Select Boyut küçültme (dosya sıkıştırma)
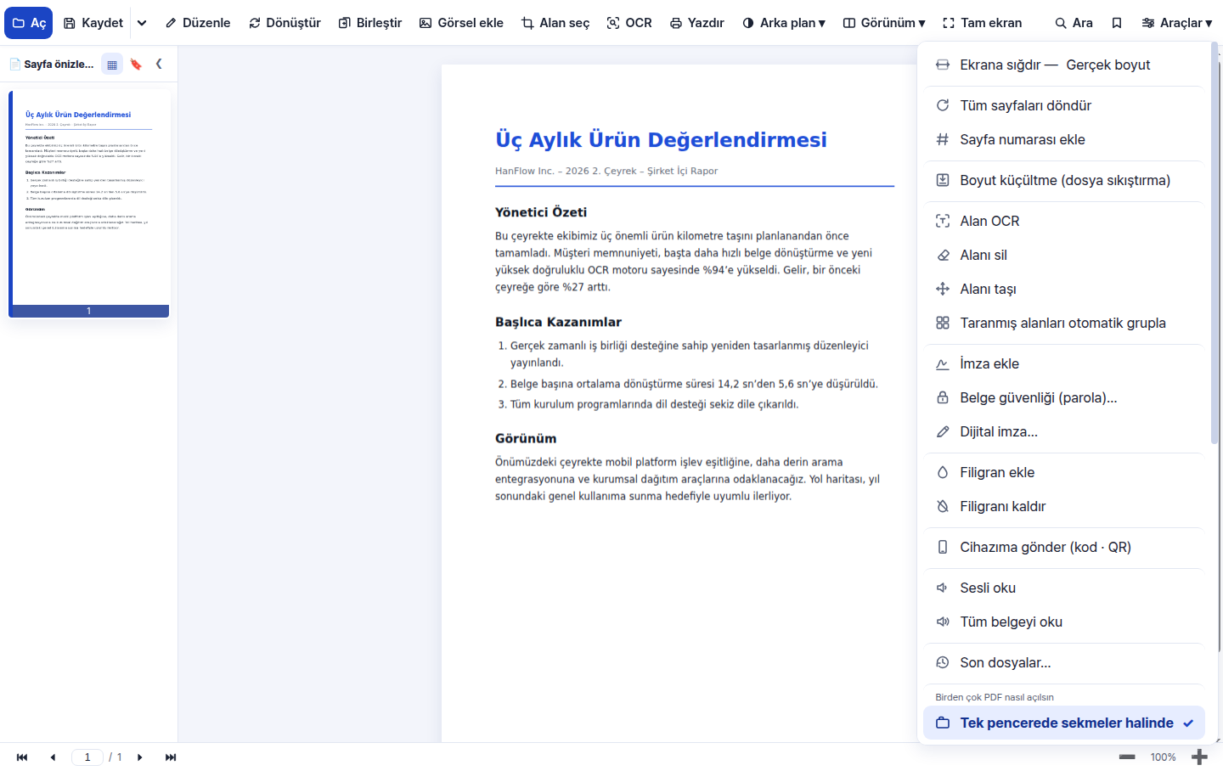The width and height of the screenshot is (1223, 771). (1064, 180)
